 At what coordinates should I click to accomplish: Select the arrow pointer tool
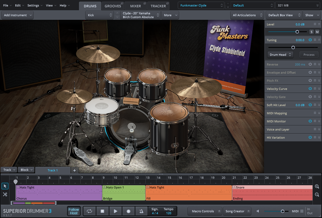click(x=5, y=186)
